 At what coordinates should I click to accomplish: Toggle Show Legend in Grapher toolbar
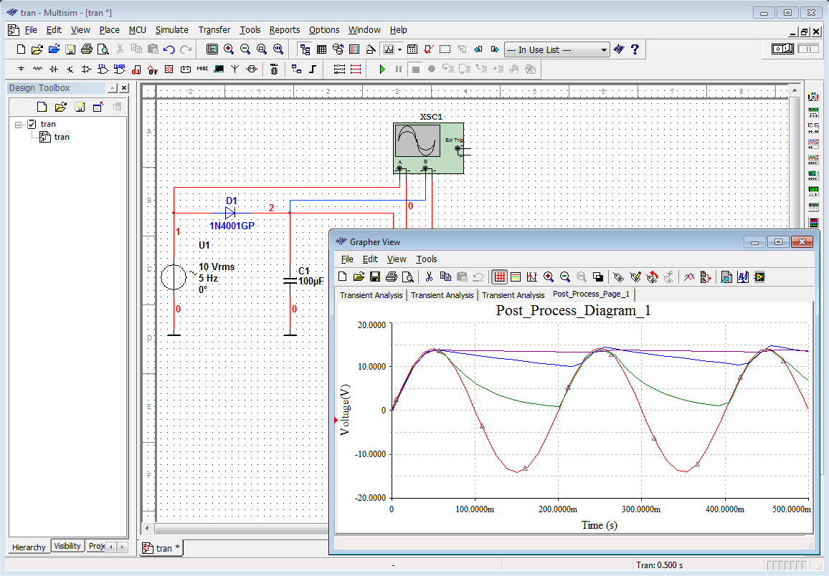[516, 277]
